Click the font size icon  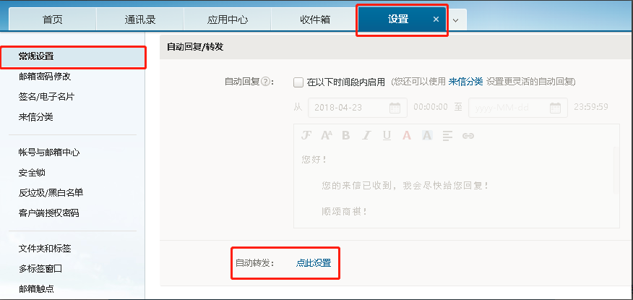(326, 135)
